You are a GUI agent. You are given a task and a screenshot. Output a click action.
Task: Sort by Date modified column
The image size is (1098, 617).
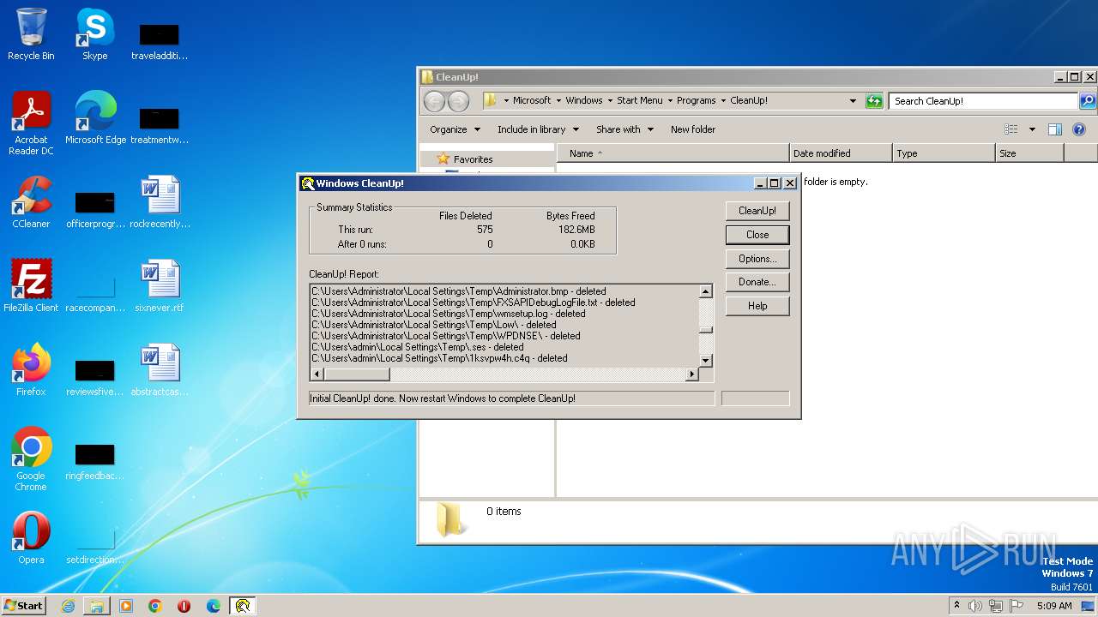pyautogui.click(x=841, y=153)
